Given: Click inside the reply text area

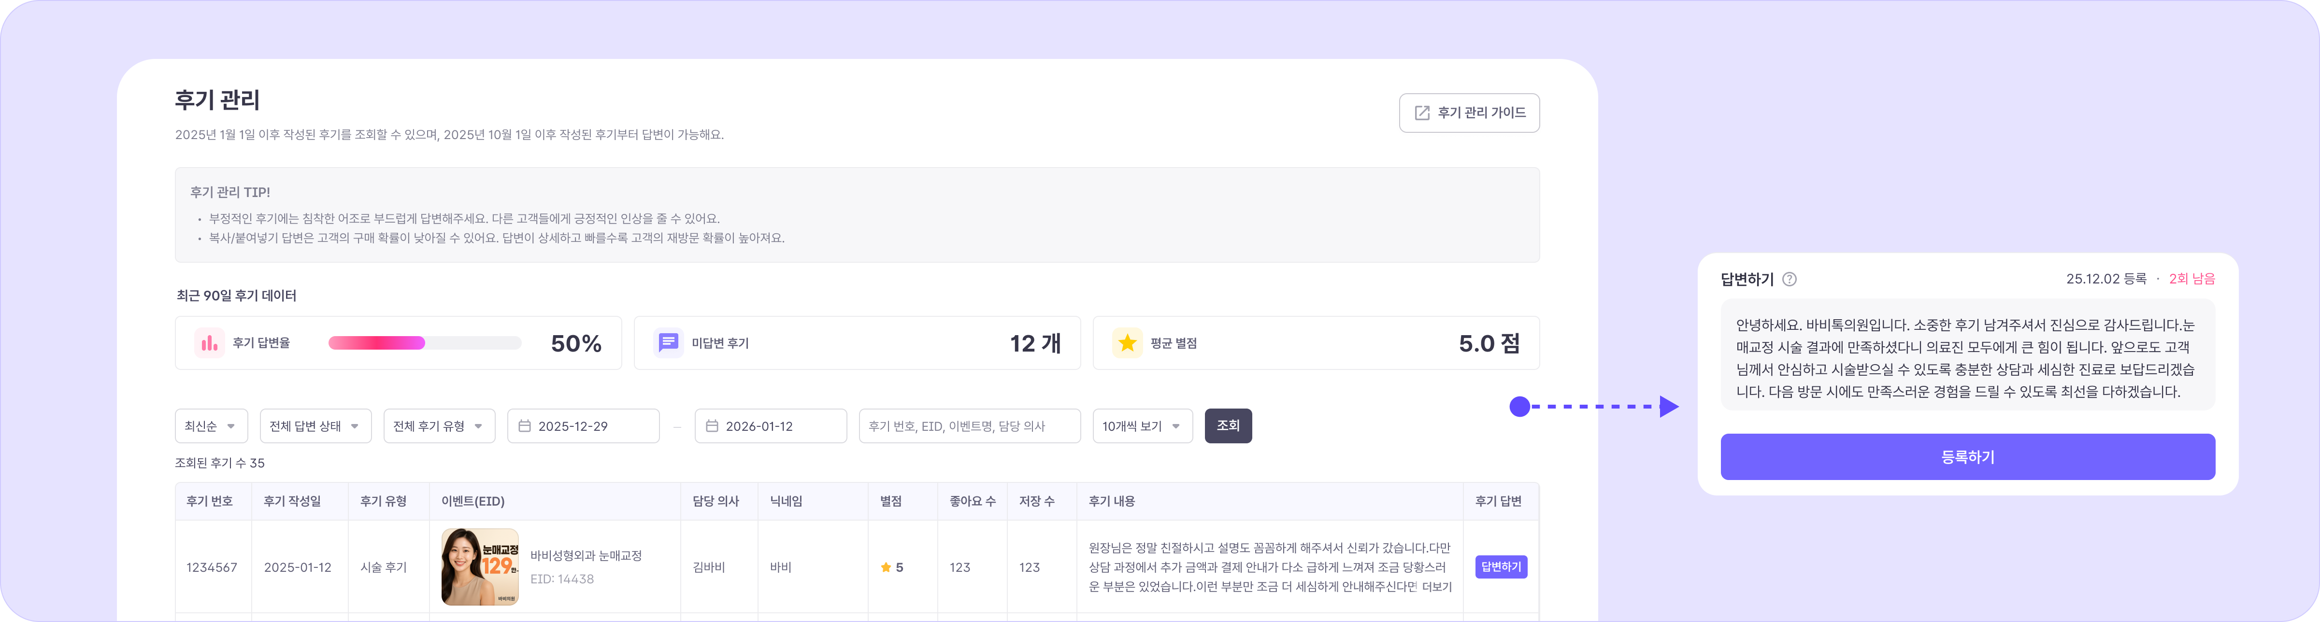Looking at the screenshot, I should point(1967,357).
